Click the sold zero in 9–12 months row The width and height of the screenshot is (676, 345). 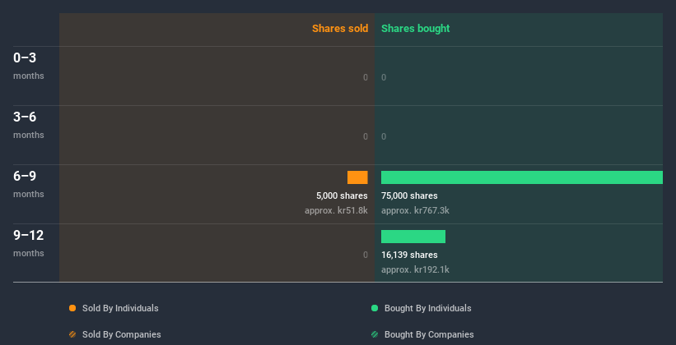tap(366, 255)
